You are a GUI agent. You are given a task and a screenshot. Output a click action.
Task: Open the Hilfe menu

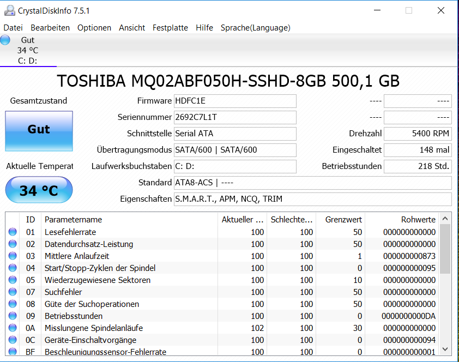click(x=204, y=28)
